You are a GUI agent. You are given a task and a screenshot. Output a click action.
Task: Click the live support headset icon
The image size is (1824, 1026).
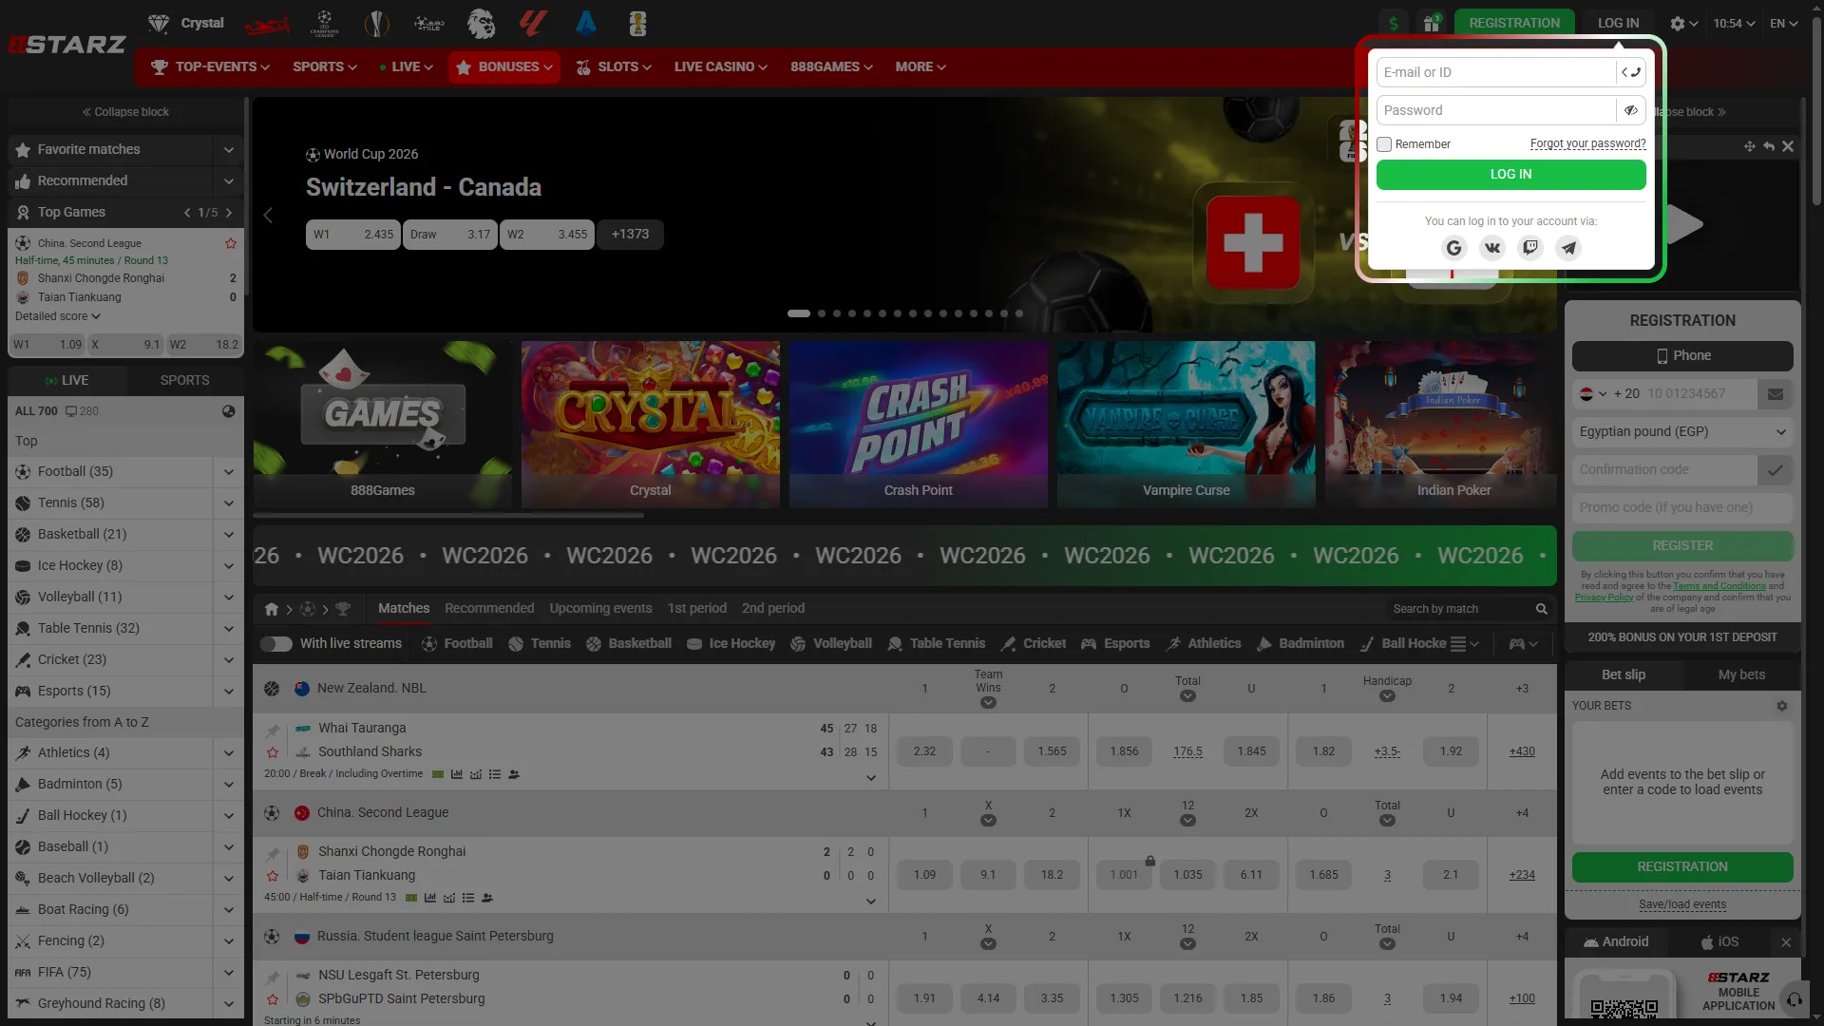click(x=1795, y=999)
